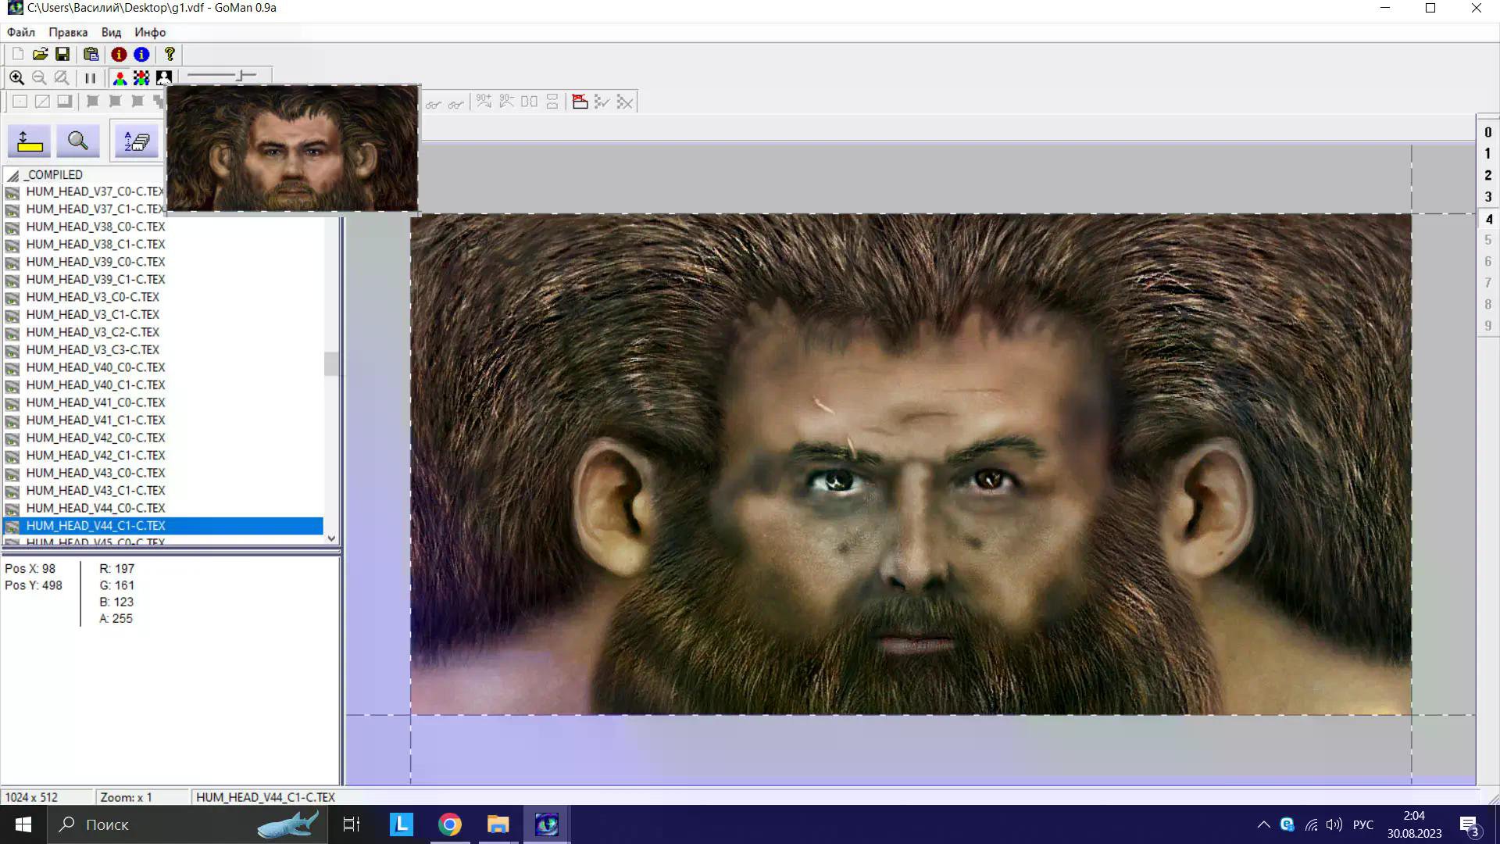
Task: Select mipmap level 2 on right strip
Action: point(1487,176)
